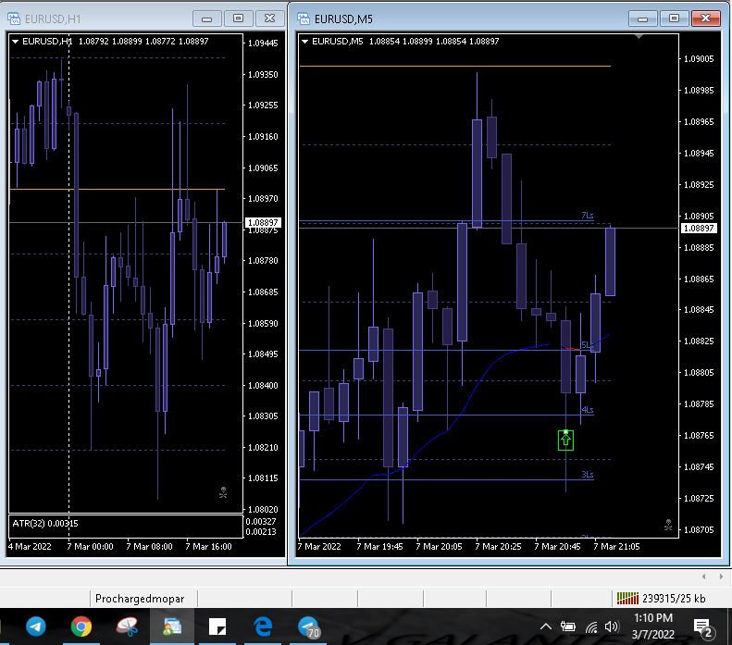Maximize the EURUSD,H1 chart window
Viewport: 732px width, 645px height.
pyautogui.click(x=239, y=18)
